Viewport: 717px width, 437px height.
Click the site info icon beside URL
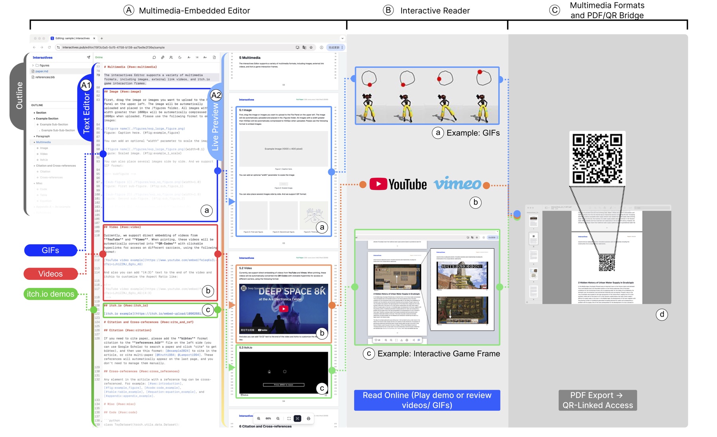point(58,47)
